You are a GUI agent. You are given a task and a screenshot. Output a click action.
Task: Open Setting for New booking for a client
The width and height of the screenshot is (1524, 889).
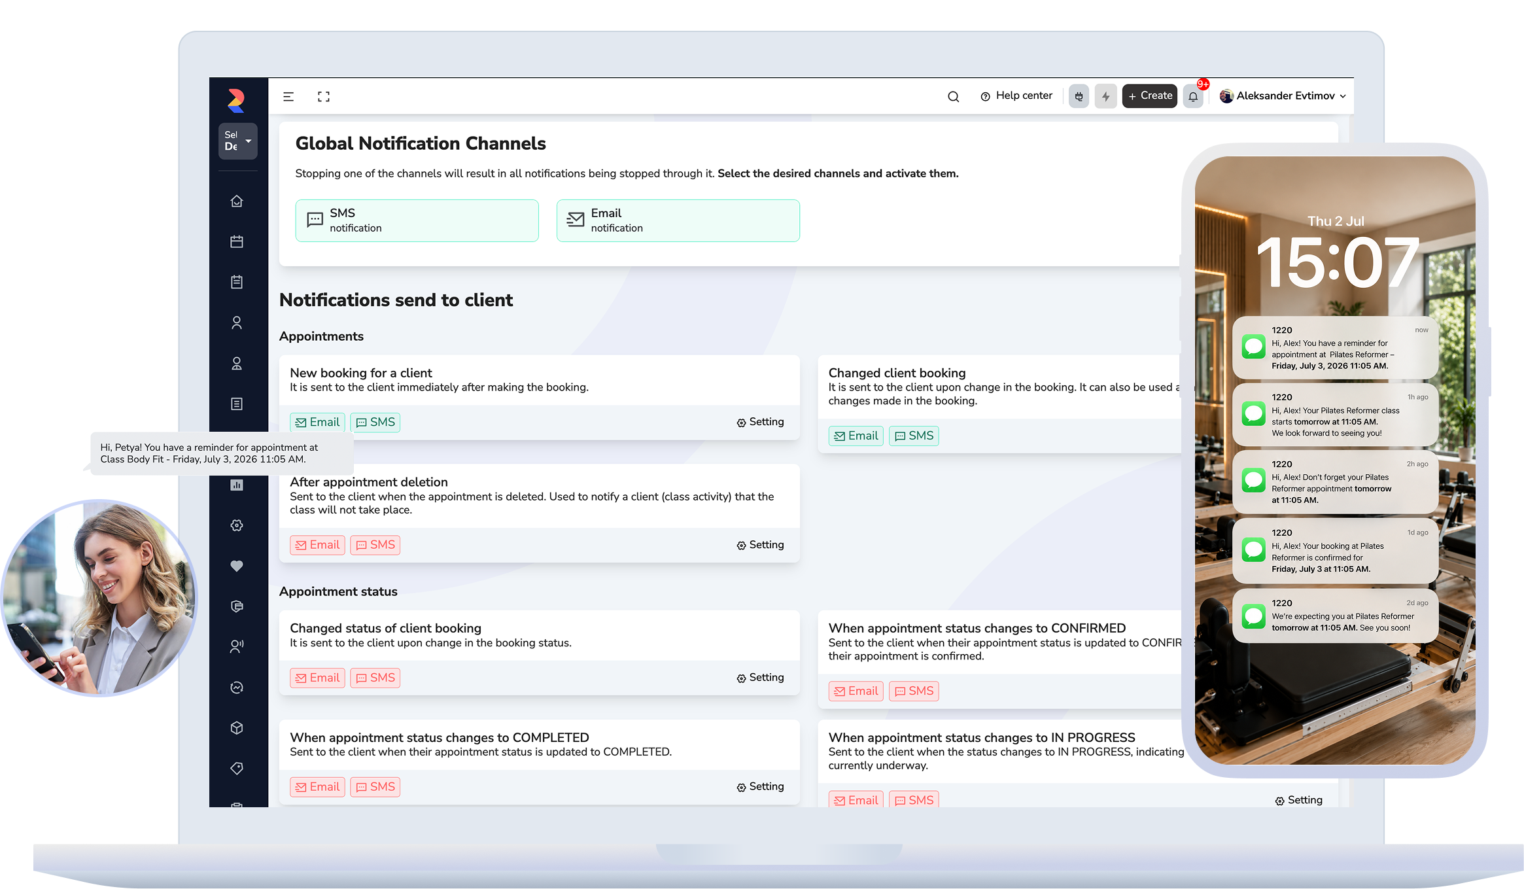[x=760, y=422]
